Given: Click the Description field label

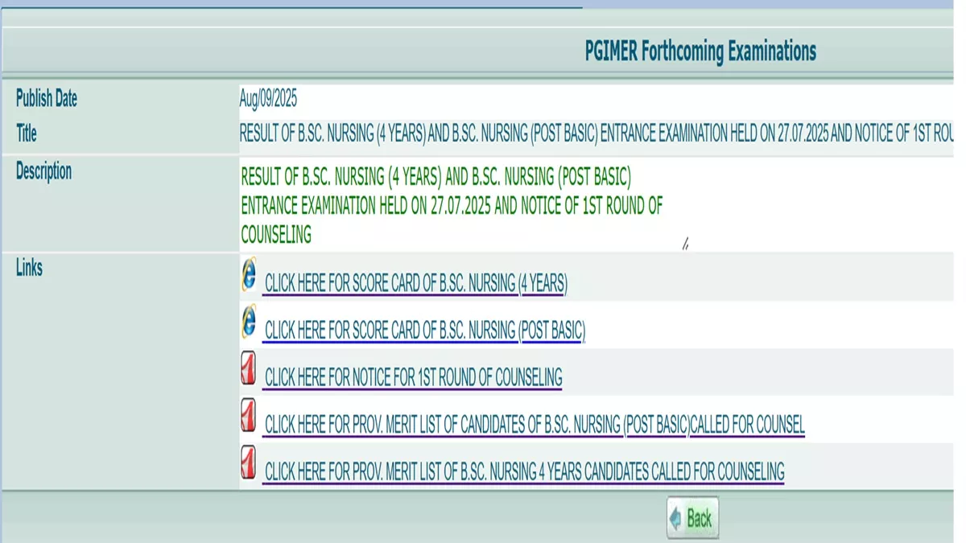Looking at the screenshot, I should click(43, 171).
